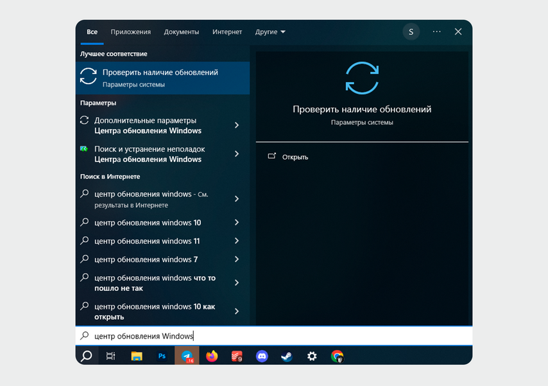Open the user account avatar menu
548x386 pixels.
(411, 31)
